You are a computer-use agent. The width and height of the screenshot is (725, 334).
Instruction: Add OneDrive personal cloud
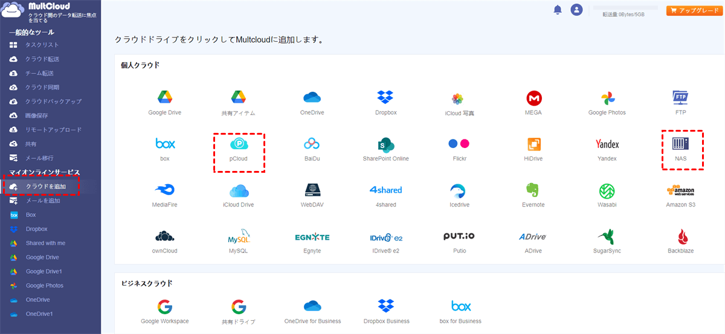pos(312,103)
